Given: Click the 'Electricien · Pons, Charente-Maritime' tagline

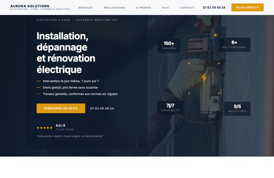Looking at the screenshot, I should [x=40, y=9].
